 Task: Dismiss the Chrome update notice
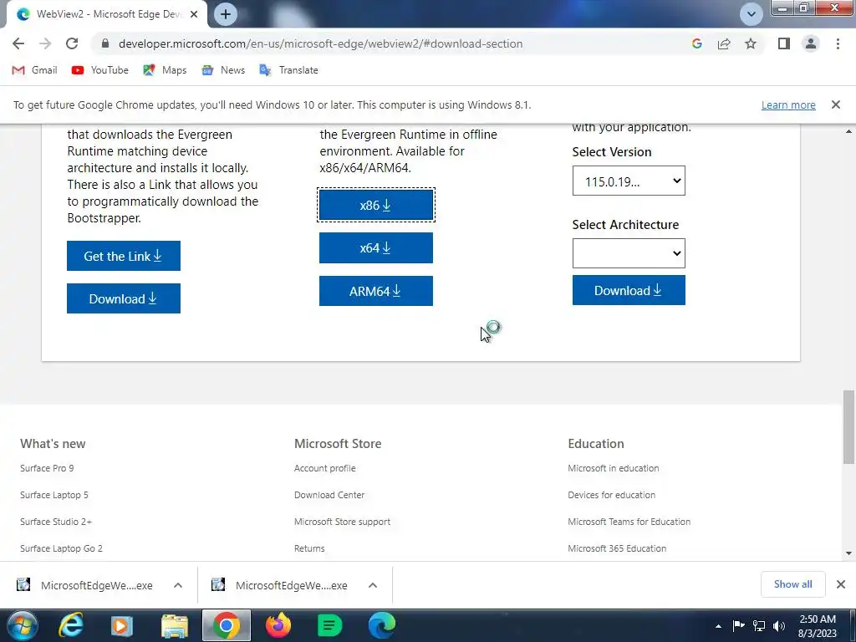pyautogui.click(x=835, y=104)
